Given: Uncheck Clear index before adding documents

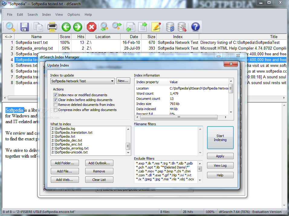Looking at the screenshot, I should tap(55, 100).
